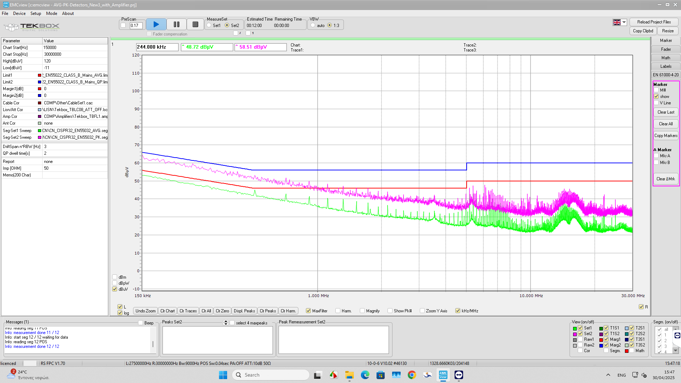681x383 pixels.
Task: Open the language flag selector dropdown
Action: coord(624,22)
